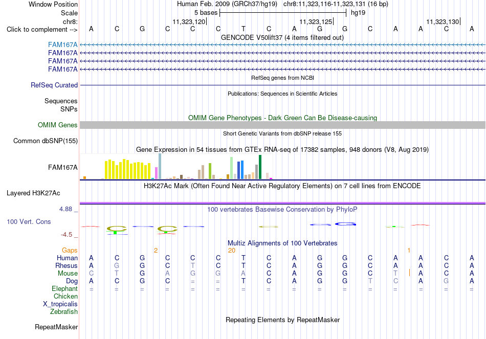Image resolution: width=486 pixels, height=339 pixels.
Task: Click the Scale label on the left
Action: [70, 13]
